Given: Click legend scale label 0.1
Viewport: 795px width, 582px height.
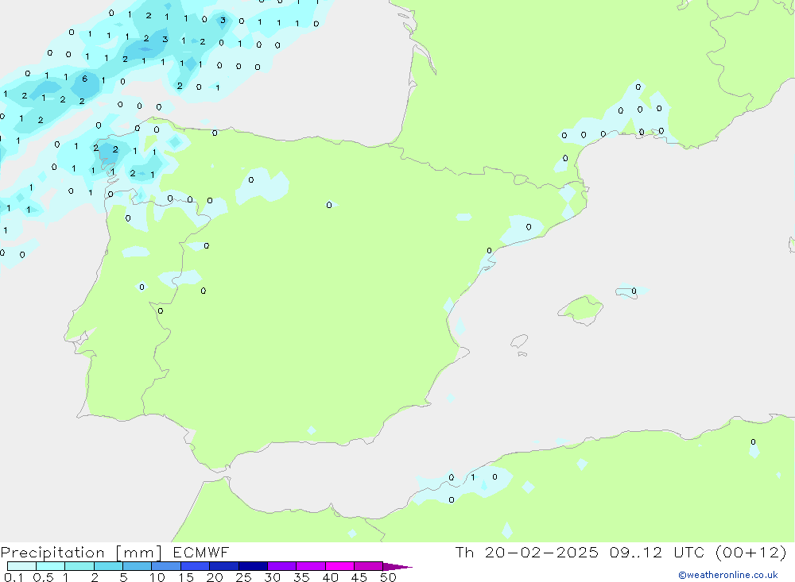Looking at the screenshot, I should point(14,577).
